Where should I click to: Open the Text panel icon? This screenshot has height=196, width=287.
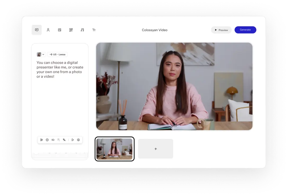(x=94, y=30)
